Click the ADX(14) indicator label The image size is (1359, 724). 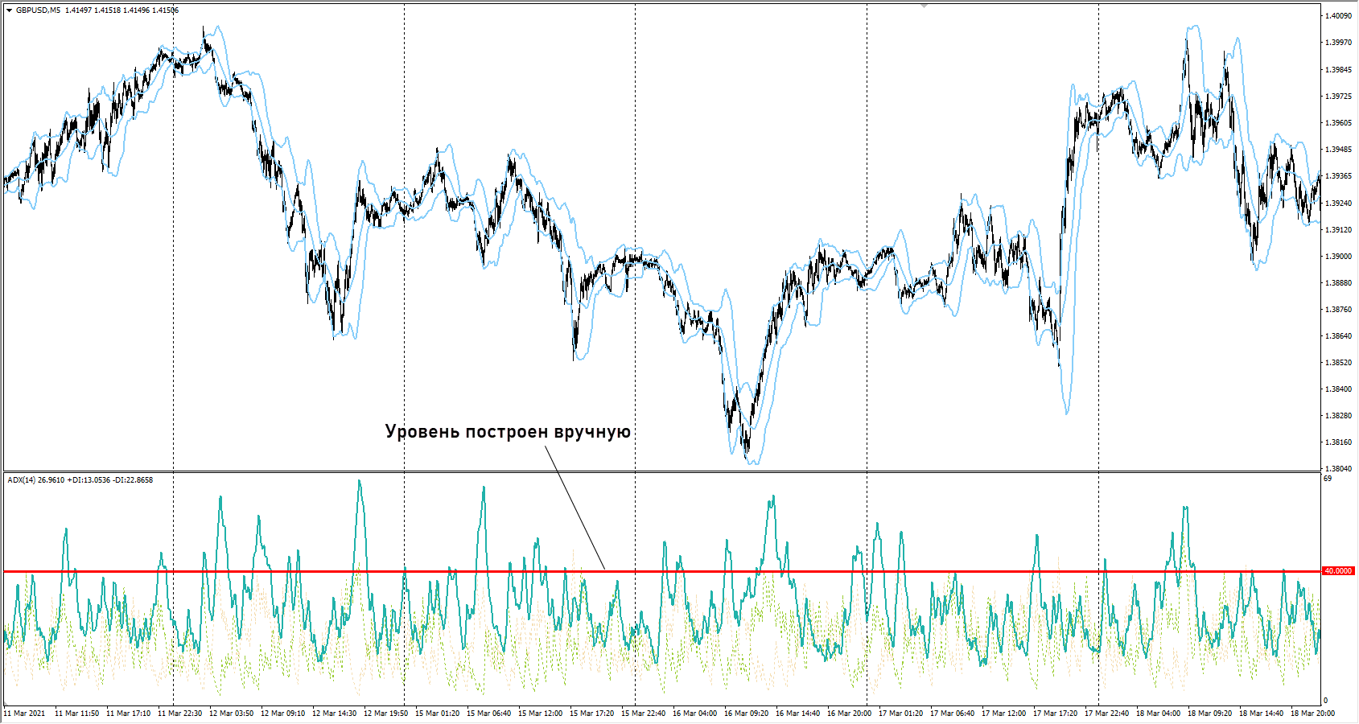(22, 480)
